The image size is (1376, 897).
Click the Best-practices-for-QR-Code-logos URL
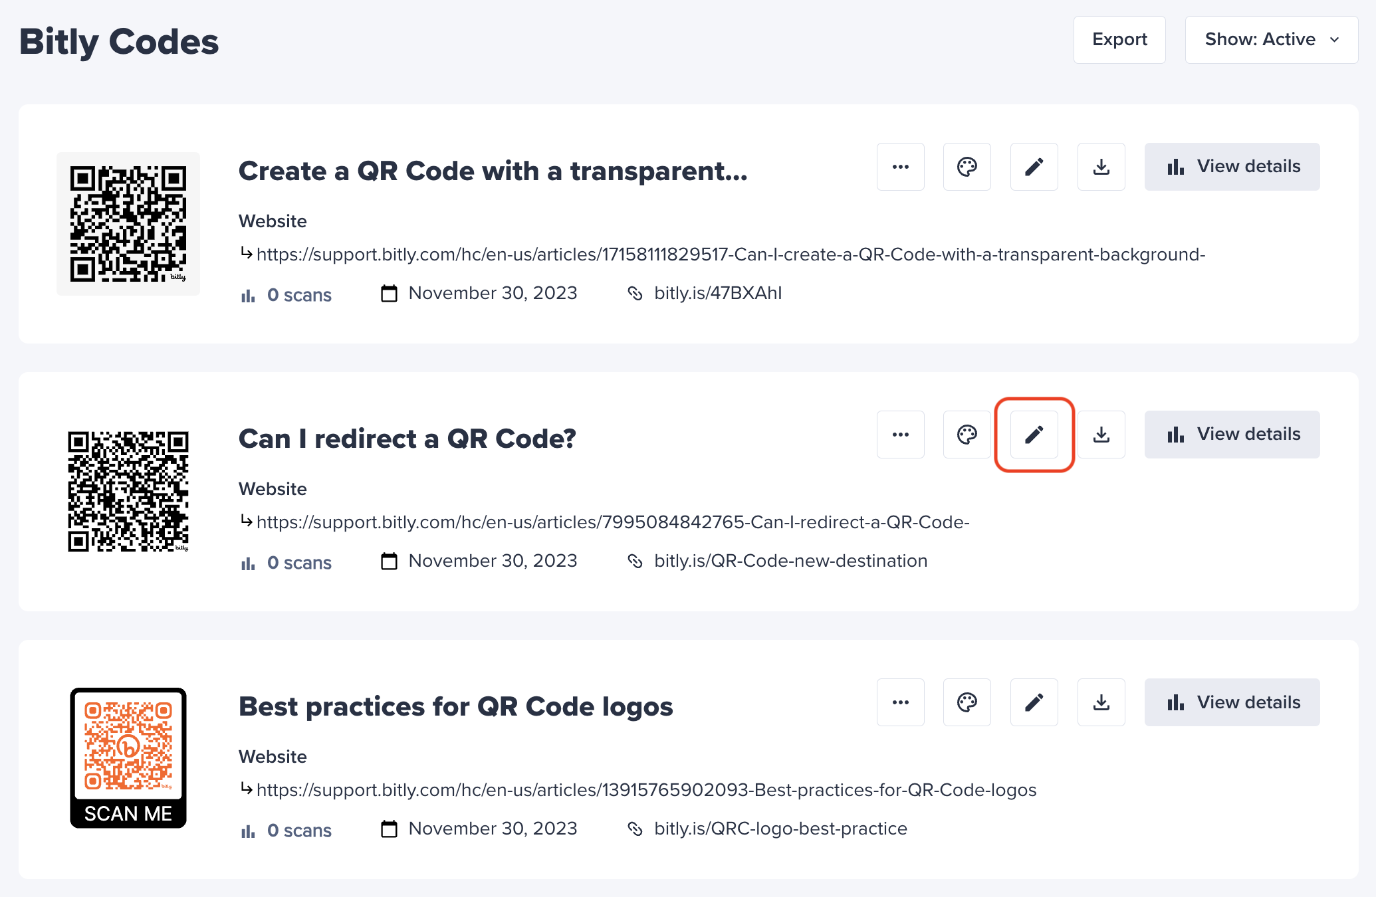click(x=646, y=790)
